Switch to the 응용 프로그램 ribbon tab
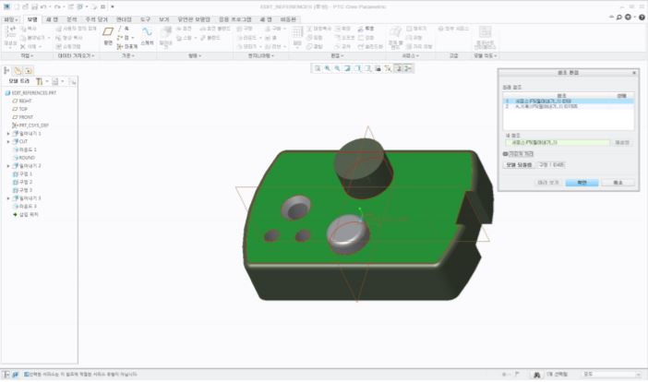 click(x=235, y=19)
